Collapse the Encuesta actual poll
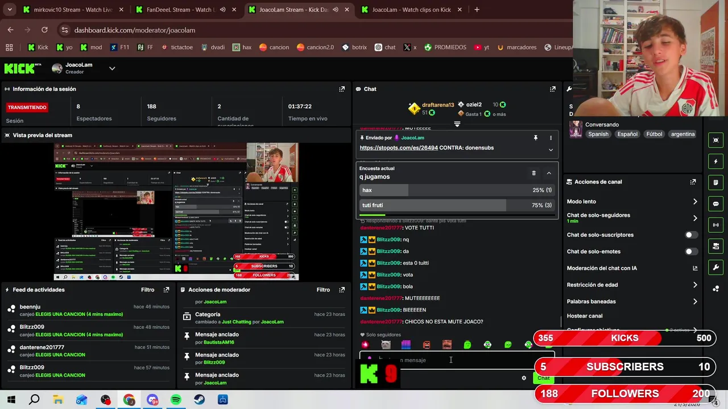The image size is (728, 409). pos(549,173)
